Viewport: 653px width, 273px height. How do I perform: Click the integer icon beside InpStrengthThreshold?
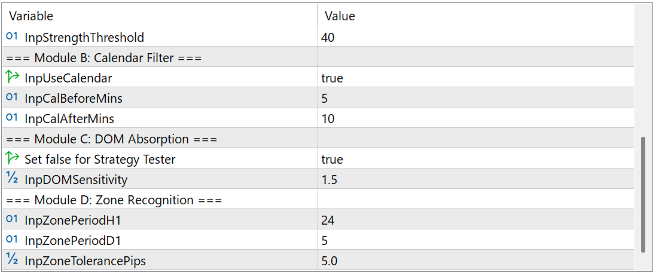[12, 37]
